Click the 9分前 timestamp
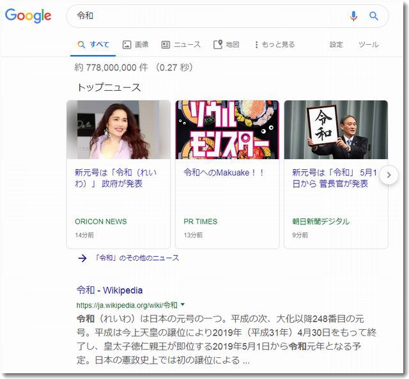 (300, 235)
